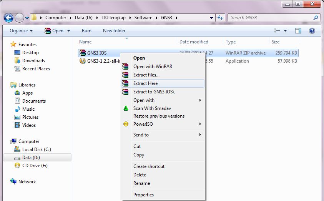The width and height of the screenshot is (324, 201).
Task: Click folder icon in address bar
Action: (34, 18)
